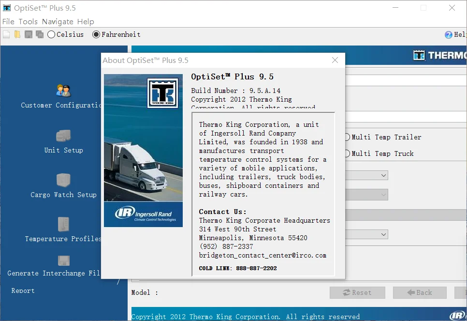The width and height of the screenshot is (467, 321).
Task: Select the Cargo Watch Setup icon
Action: (x=63, y=180)
